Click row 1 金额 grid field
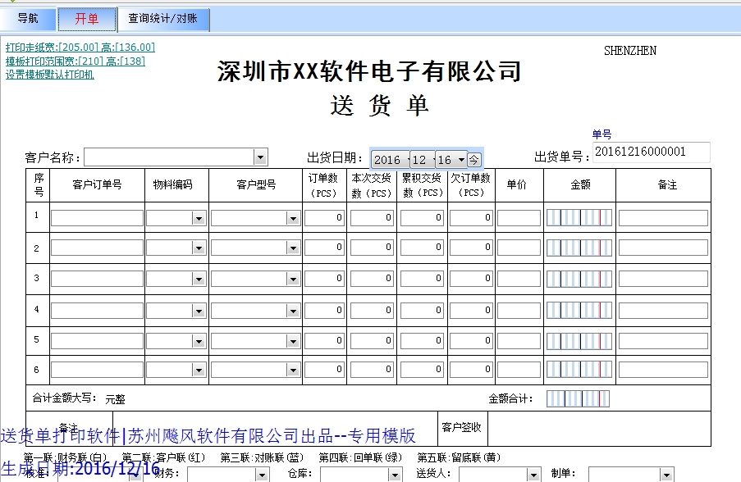 (579, 218)
